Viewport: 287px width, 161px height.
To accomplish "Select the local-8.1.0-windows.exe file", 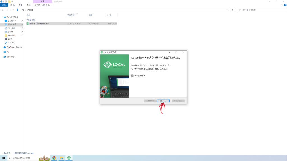I will point(71,24).
